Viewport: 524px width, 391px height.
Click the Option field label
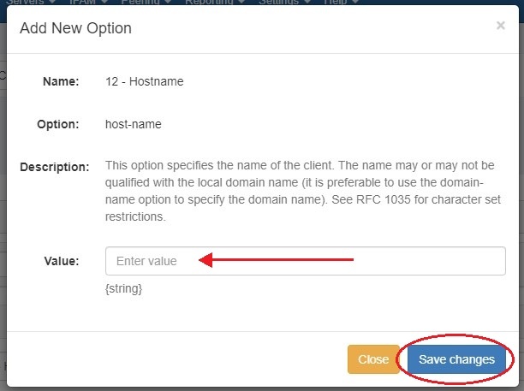(x=60, y=124)
